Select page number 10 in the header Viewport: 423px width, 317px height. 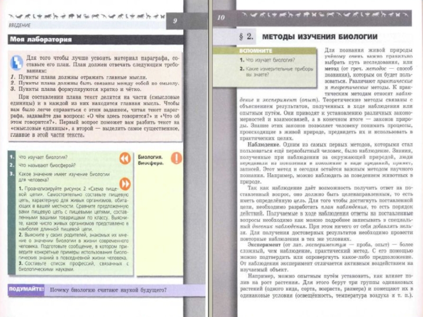point(220,18)
